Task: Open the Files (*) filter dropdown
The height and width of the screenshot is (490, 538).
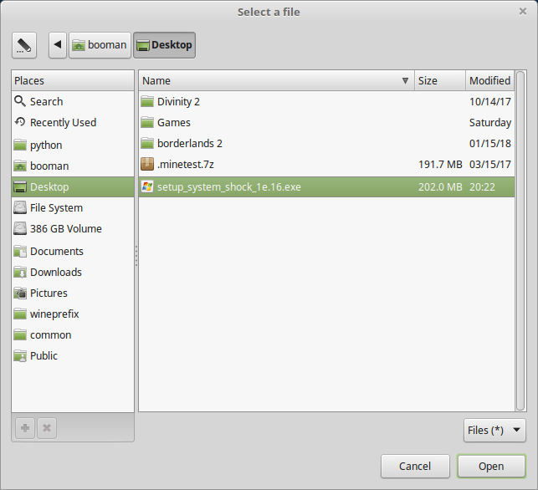Action: point(494,430)
